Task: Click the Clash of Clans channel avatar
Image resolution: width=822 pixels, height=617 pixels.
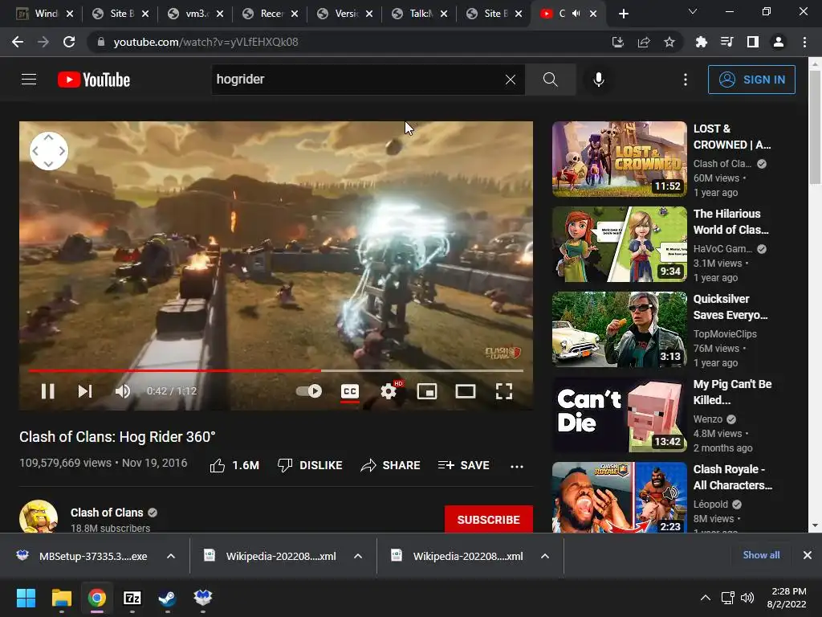Action: coord(39,517)
